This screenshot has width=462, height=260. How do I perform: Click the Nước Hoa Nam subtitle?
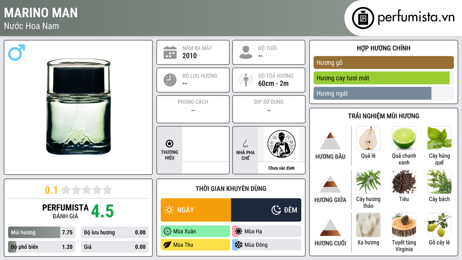coord(32,26)
